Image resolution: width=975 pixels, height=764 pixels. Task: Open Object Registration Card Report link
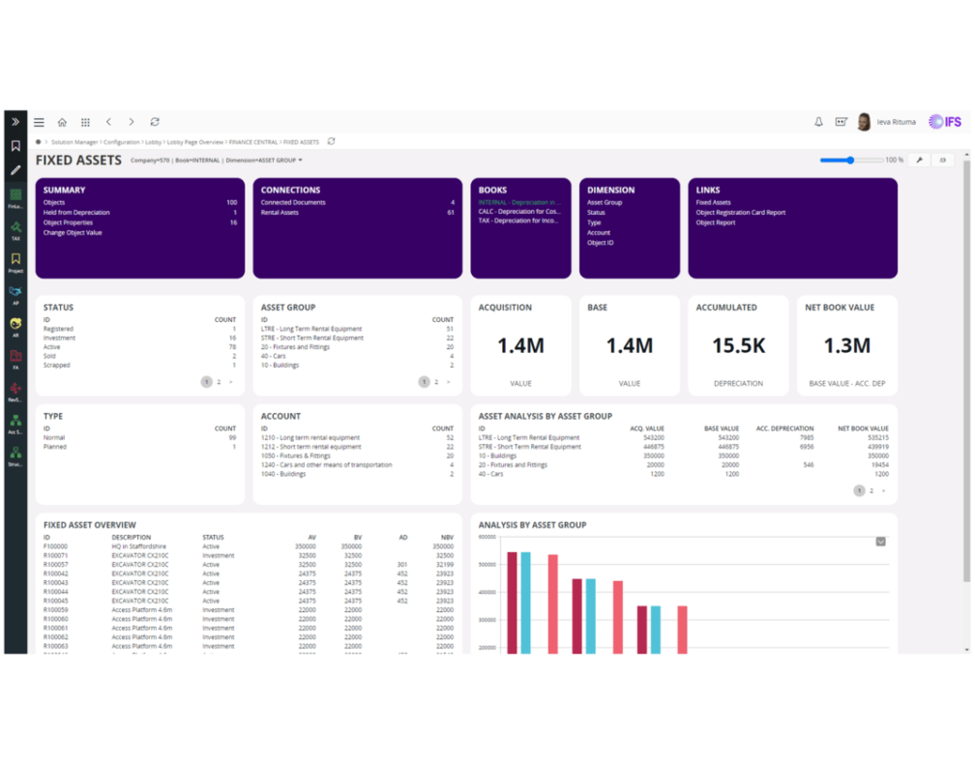coord(741,213)
